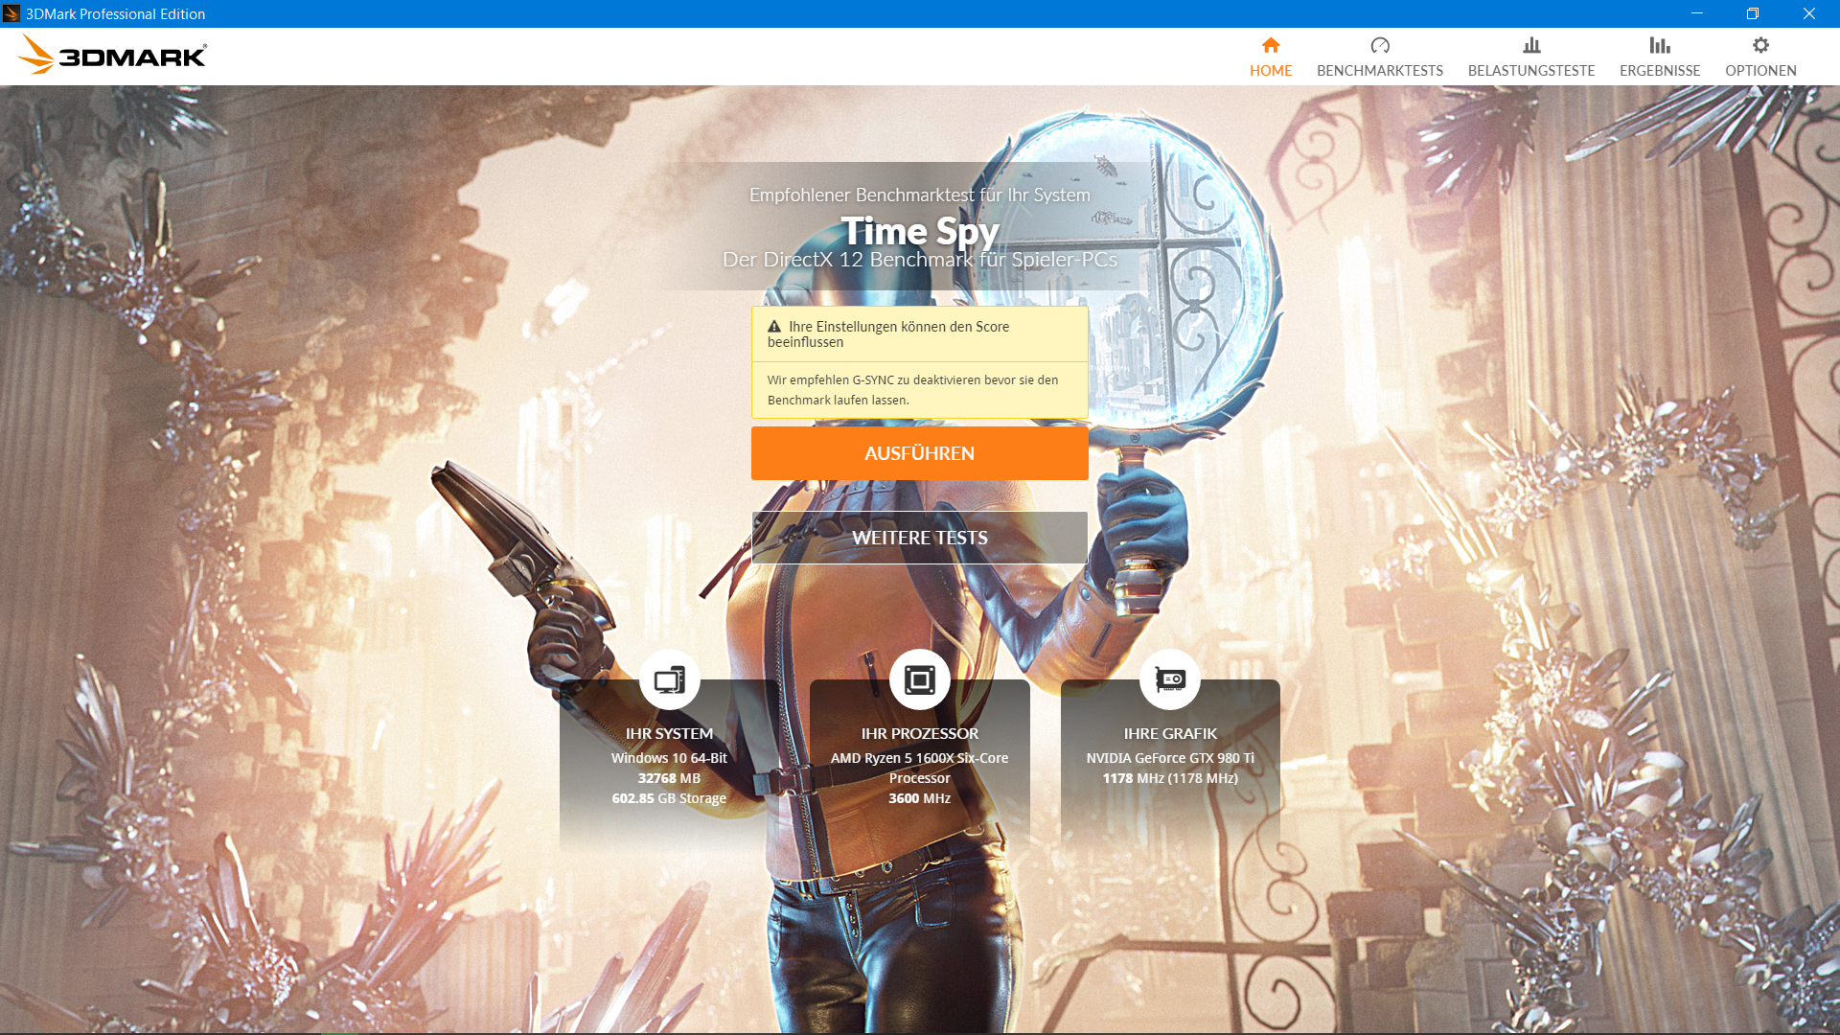This screenshot has width=1840, height=1035.
Task: Open the Benchmarktests section via its icon
Action: coord(1380,45)
